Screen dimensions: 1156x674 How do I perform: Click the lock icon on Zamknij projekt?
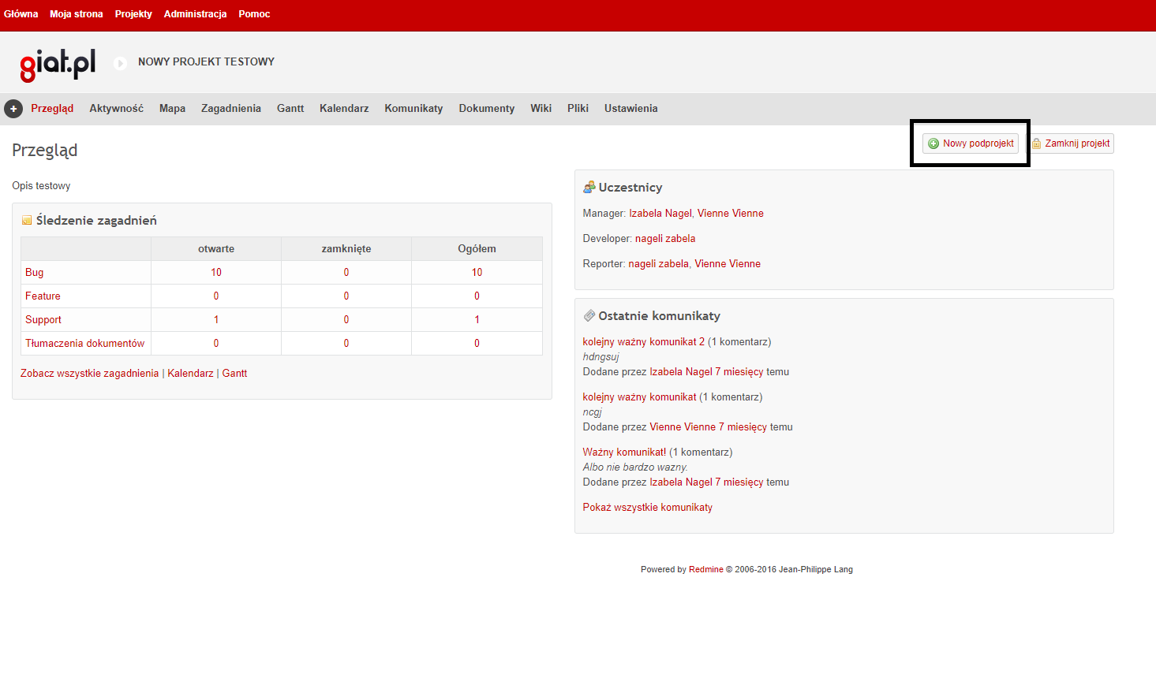click(x=1037, y=143)
